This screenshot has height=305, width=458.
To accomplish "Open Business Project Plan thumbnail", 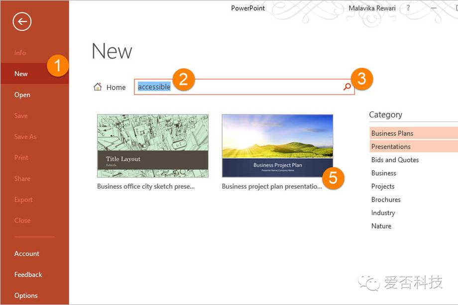I will pos(277,146).
